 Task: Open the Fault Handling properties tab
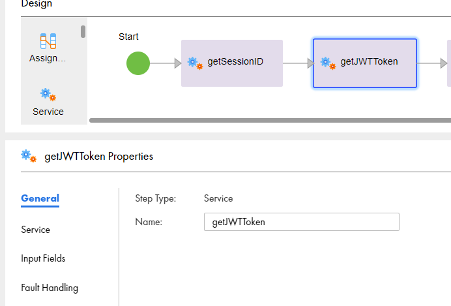tap(50, 288)
